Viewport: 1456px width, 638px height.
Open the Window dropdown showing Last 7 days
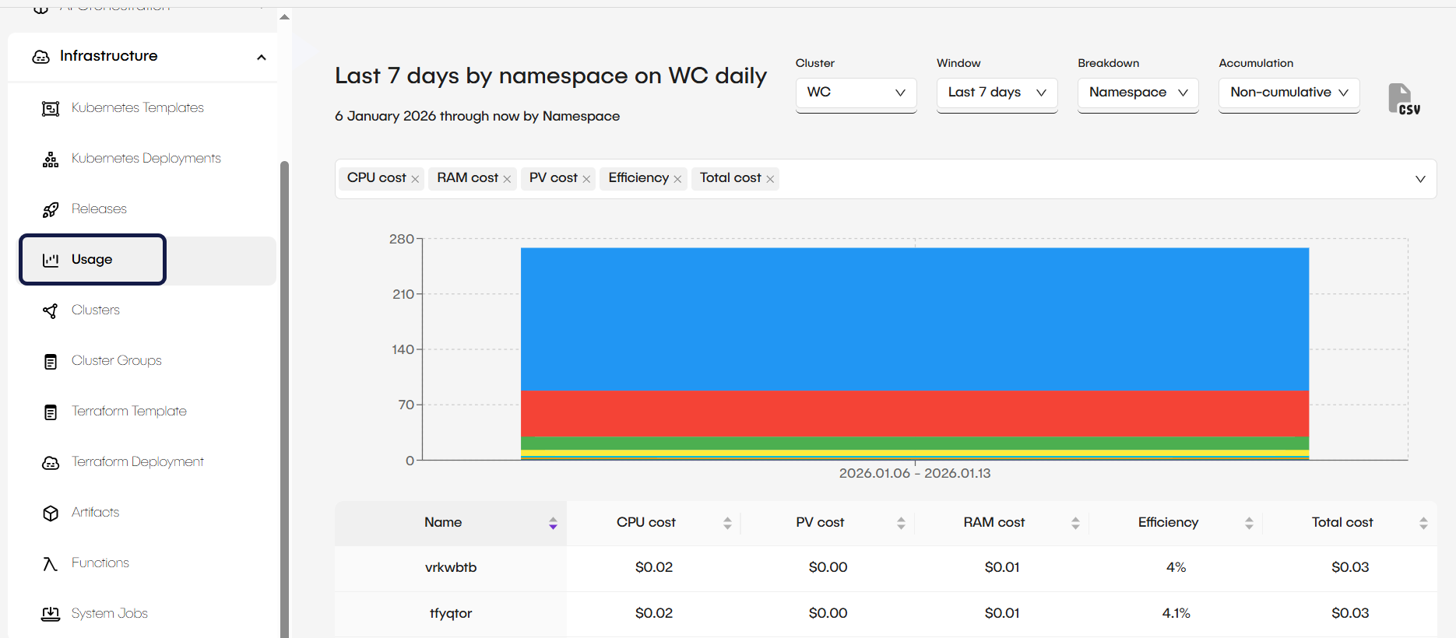pos(997,93)
